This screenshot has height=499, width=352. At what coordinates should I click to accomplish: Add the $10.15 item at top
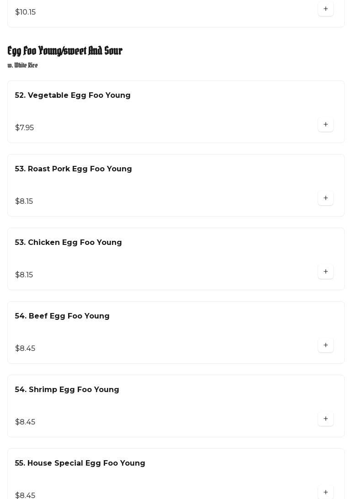click(325, 9)
